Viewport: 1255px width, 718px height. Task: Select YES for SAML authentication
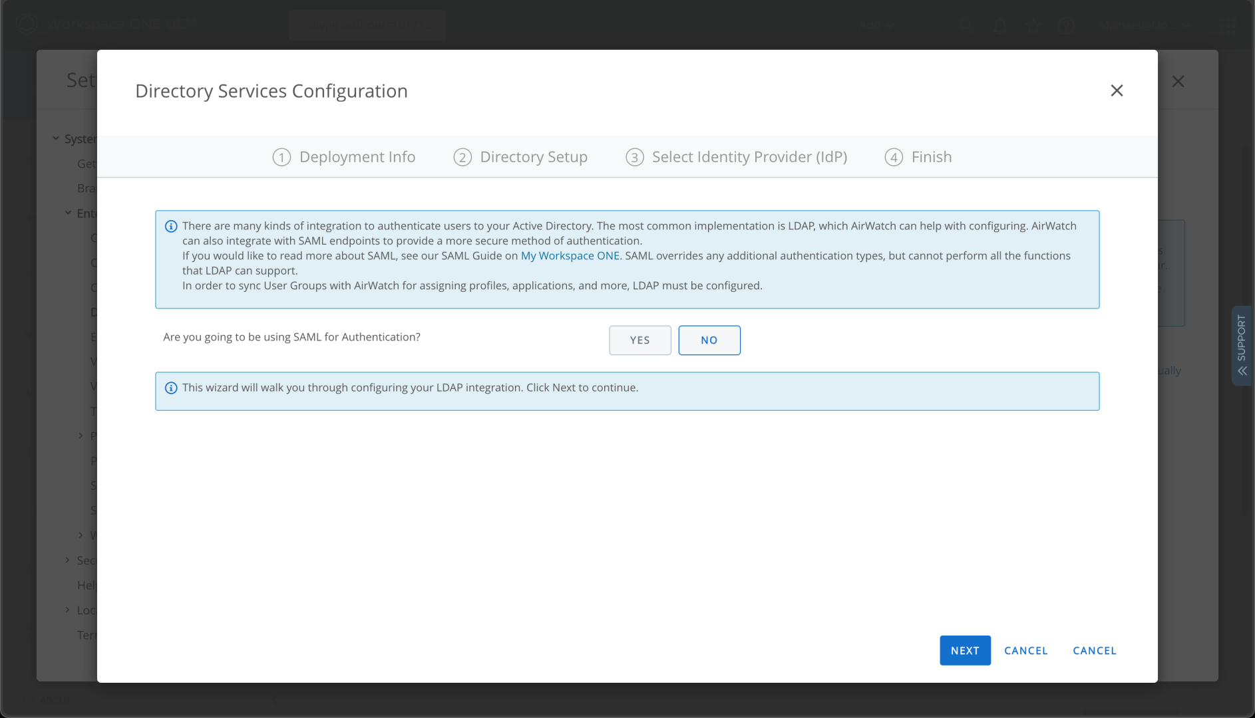639,340
